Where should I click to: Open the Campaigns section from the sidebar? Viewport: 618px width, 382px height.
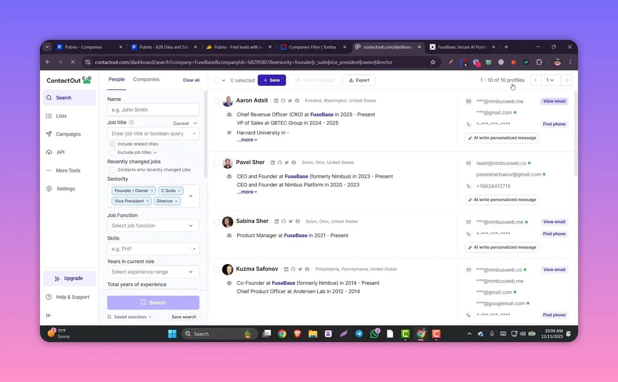(x=67, y=134)
